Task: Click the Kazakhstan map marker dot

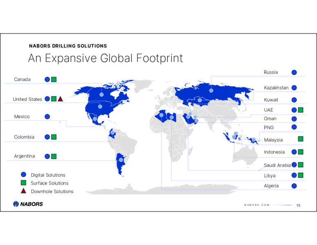Action: click(x=199, y=100)
